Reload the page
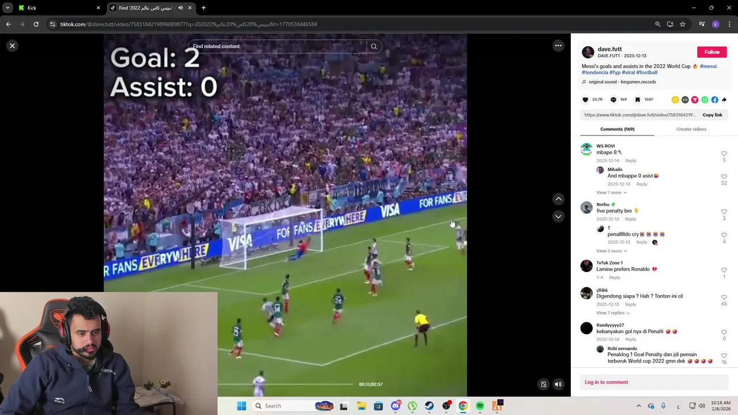 pos(36,24)
